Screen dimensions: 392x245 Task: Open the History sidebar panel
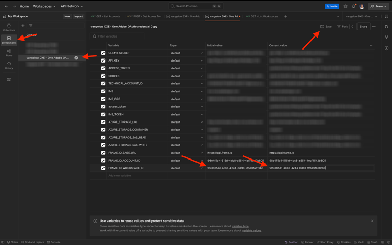(x=9, y=65)
